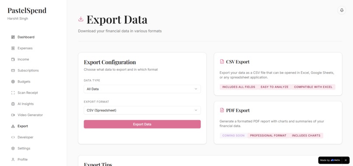The image size is (353, 166).
Task: Click the Export Tips heading
Action: point(98,164)
